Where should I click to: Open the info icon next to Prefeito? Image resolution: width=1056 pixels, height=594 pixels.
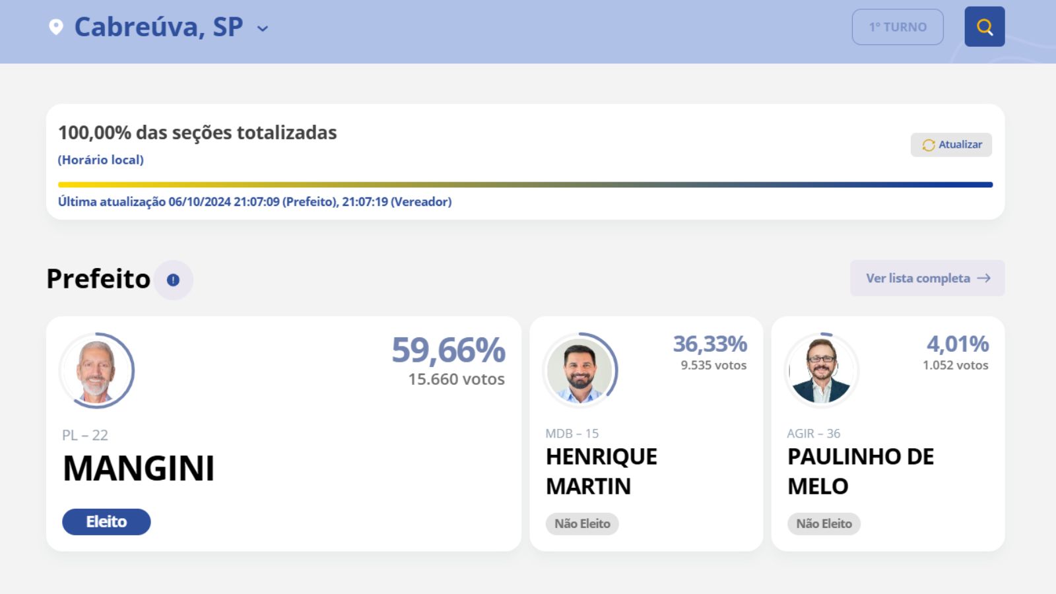pos(173,280)
